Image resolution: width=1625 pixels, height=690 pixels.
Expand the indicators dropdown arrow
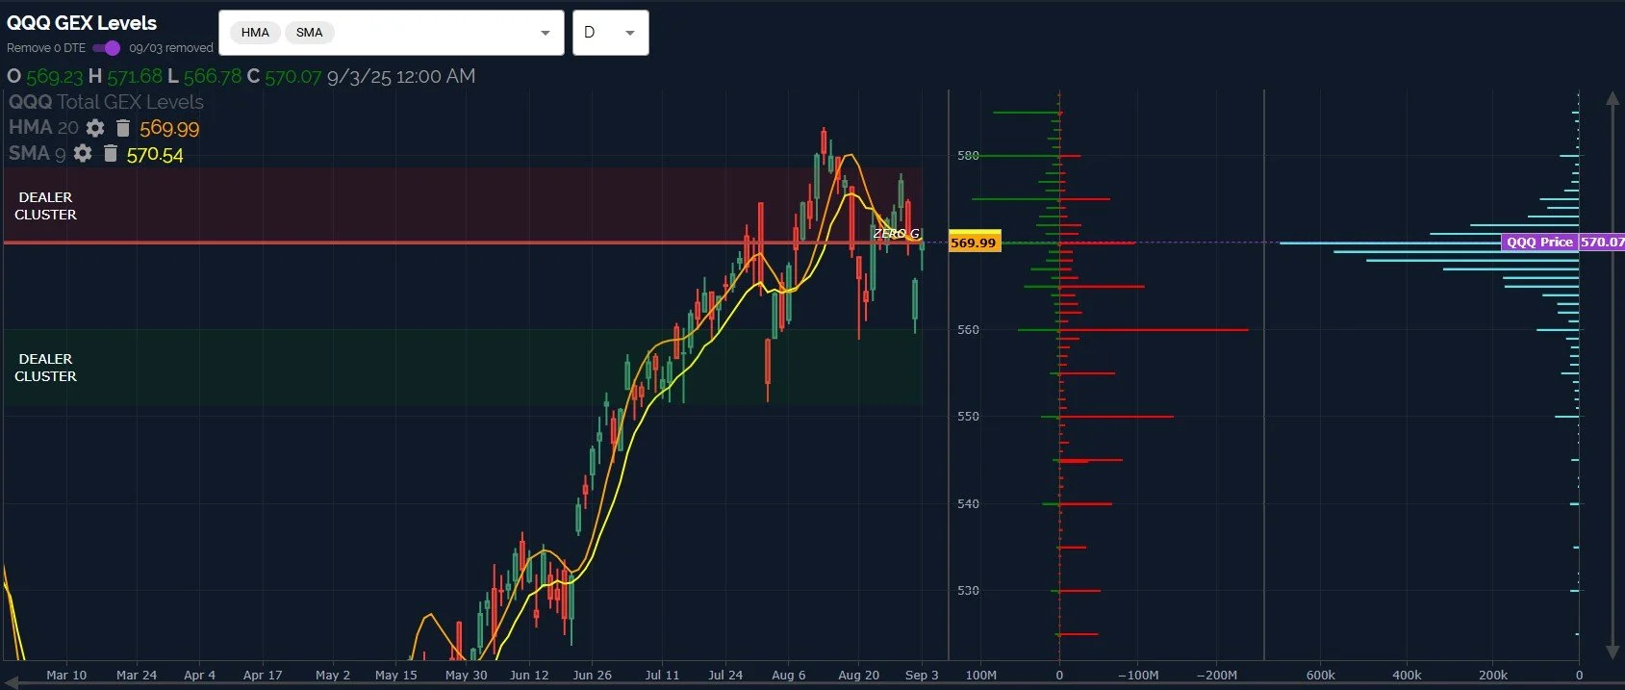[546, 33]
